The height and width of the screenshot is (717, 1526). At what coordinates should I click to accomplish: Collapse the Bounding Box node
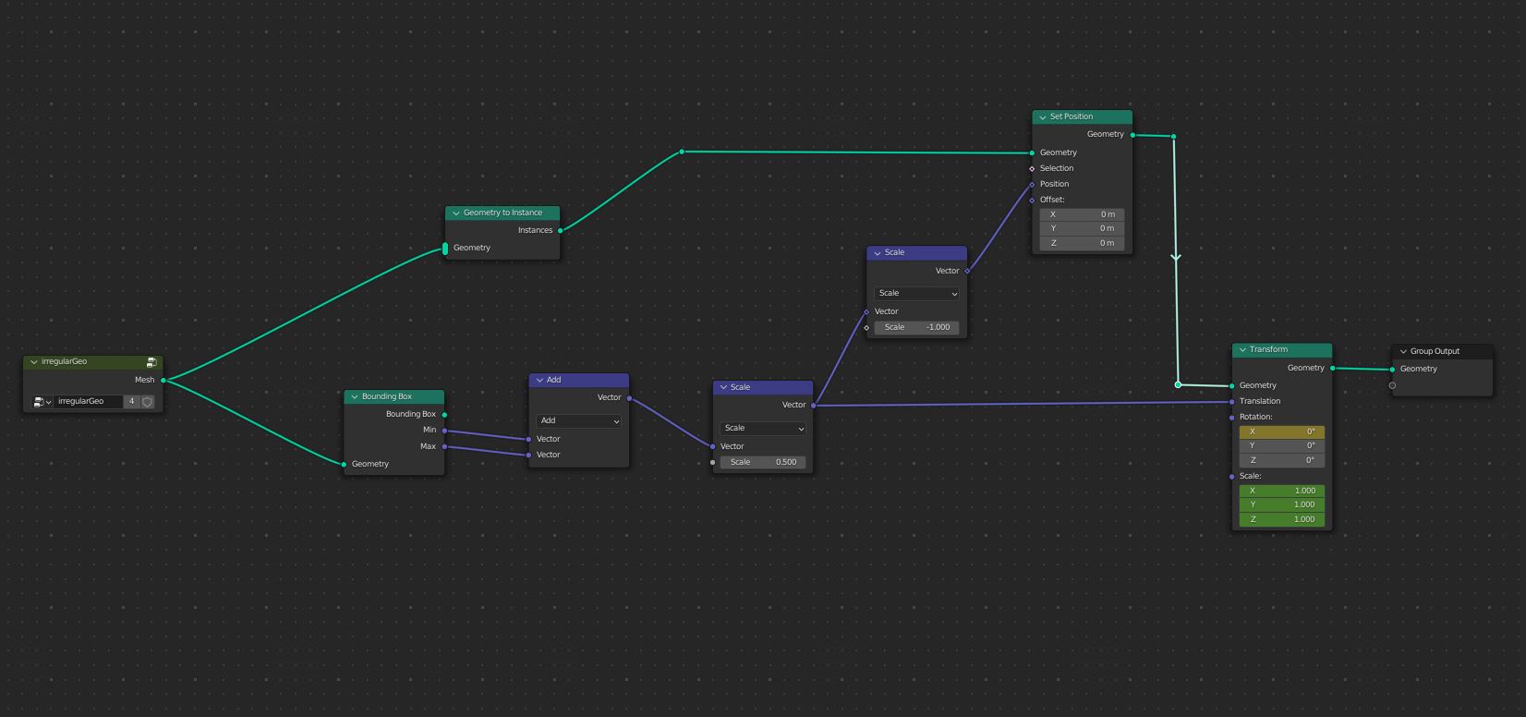355,397
